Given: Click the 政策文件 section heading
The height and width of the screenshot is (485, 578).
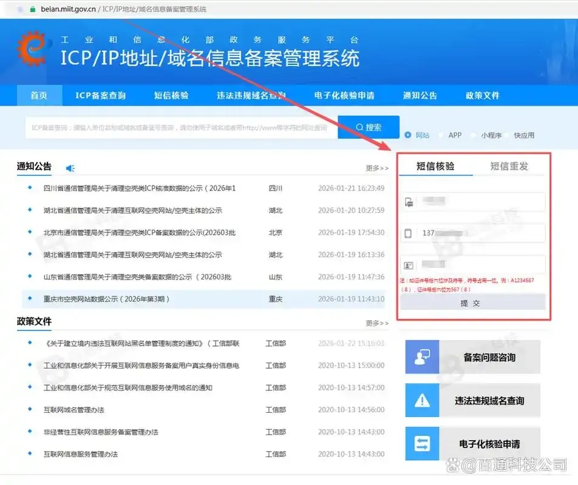Looking at the screenshot, I should [34, 321].
